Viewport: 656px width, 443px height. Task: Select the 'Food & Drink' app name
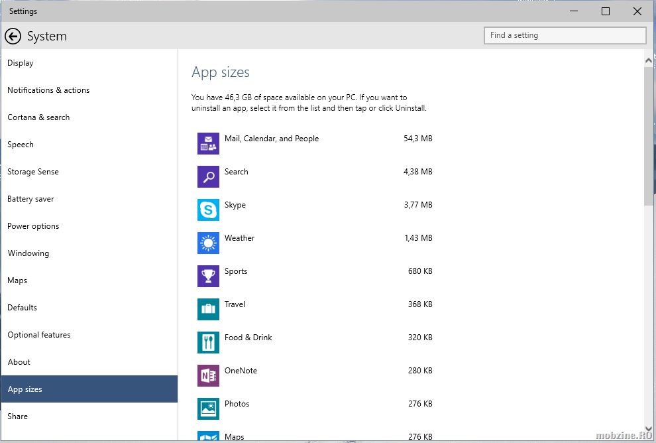pyautogui.click(x=248, y=338)
